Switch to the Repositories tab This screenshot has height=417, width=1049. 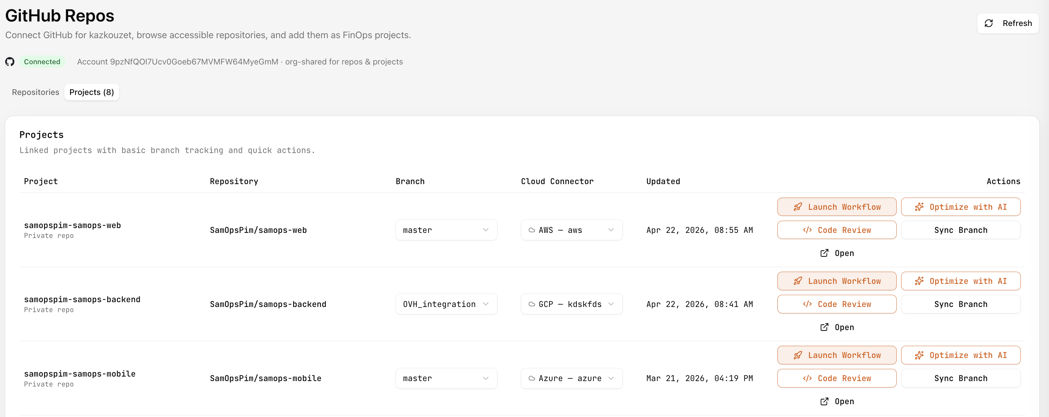[x=35, y=92]
